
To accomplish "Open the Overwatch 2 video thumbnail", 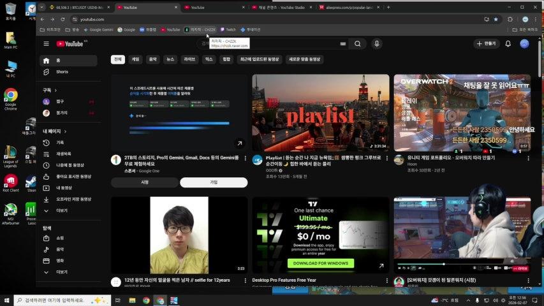I will click(462, 112).
